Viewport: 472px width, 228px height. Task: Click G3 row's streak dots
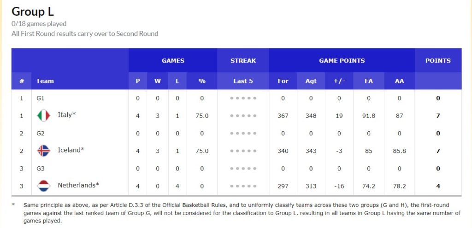click(243, 169)
